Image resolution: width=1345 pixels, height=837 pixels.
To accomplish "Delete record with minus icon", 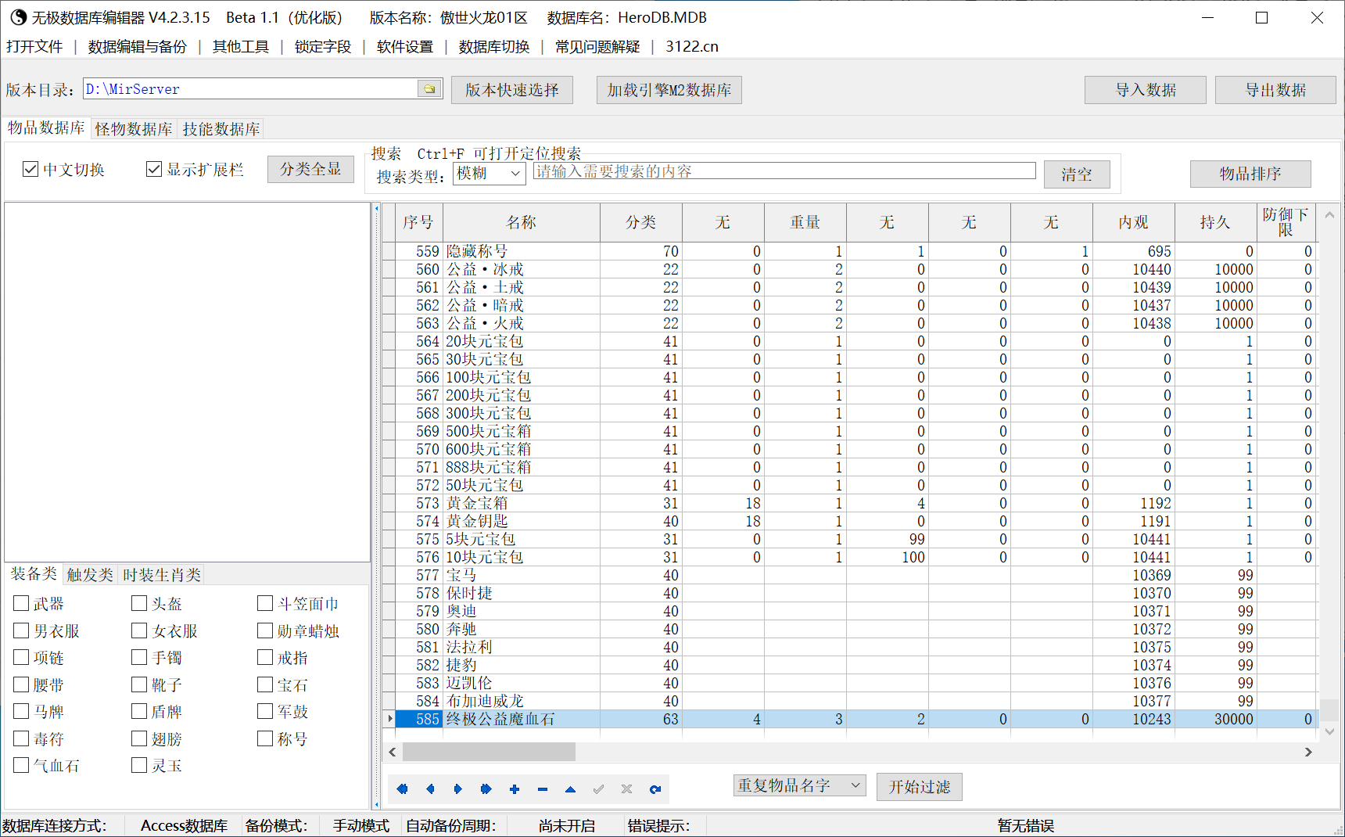I will [543, 789].
